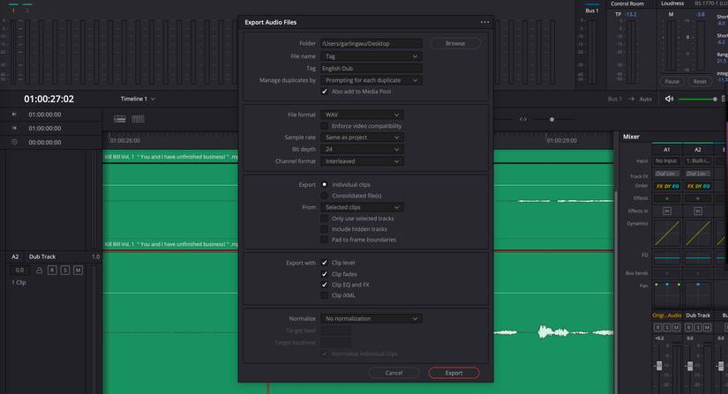
Task: Open the Export Audio Files options menu (three dots)
Action: coord(484,22)
